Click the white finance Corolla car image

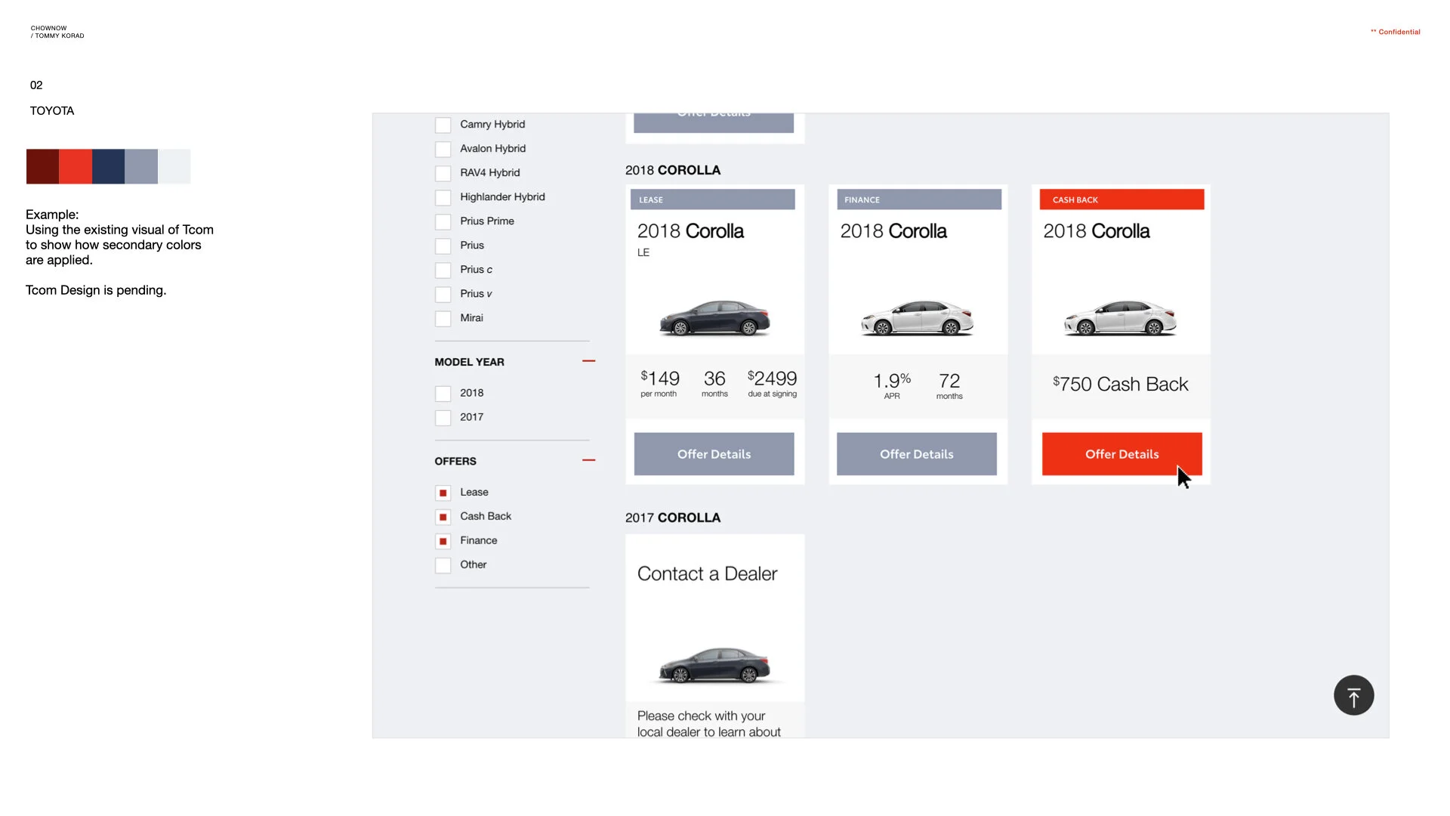[x=917, y=317]
